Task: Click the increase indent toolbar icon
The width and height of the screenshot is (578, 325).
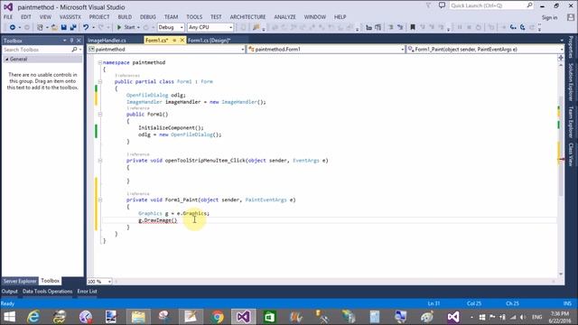Action: pyautogui.click(x=378, y=27)
